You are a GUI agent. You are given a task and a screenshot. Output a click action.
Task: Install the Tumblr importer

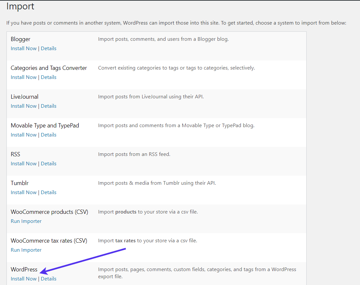[23, 192]
